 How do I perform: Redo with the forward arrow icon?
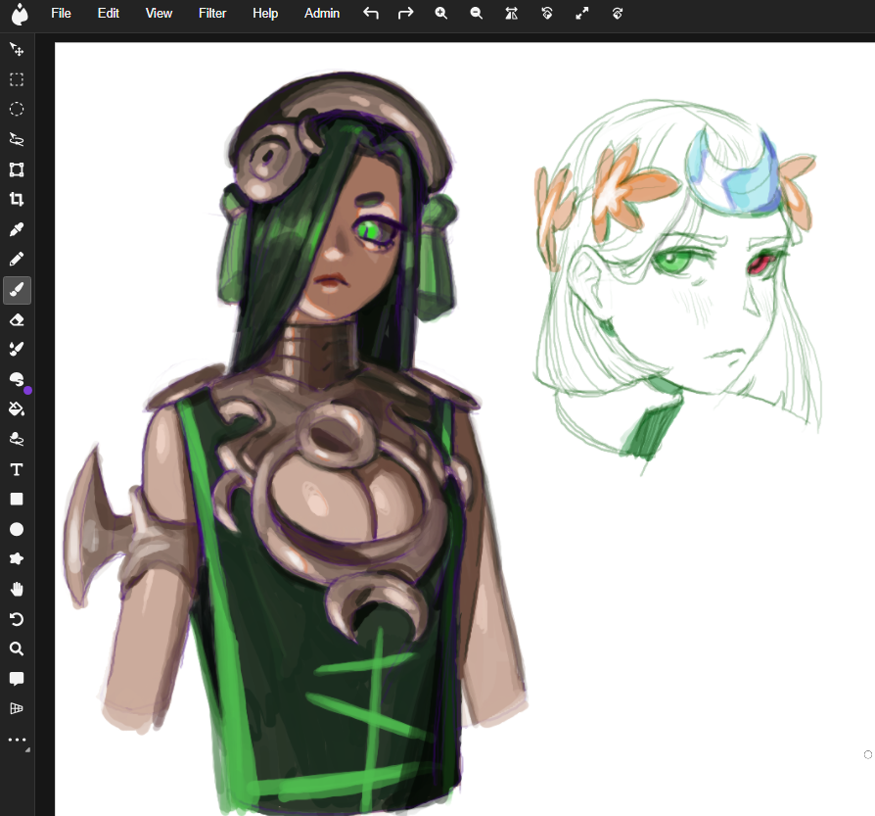pyautogui.click(x=406, y=14)
